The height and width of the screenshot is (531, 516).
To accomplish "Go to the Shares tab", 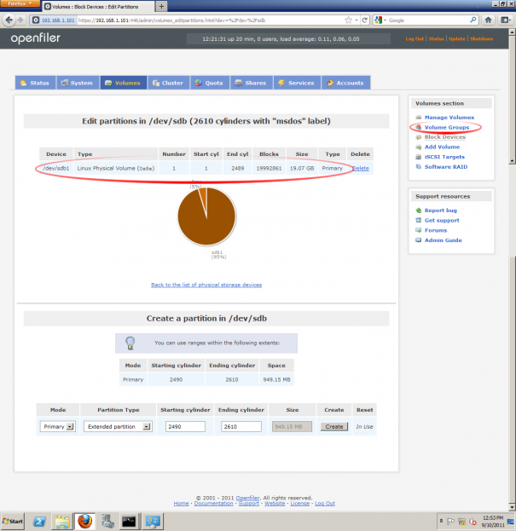I will coord(252,83).
